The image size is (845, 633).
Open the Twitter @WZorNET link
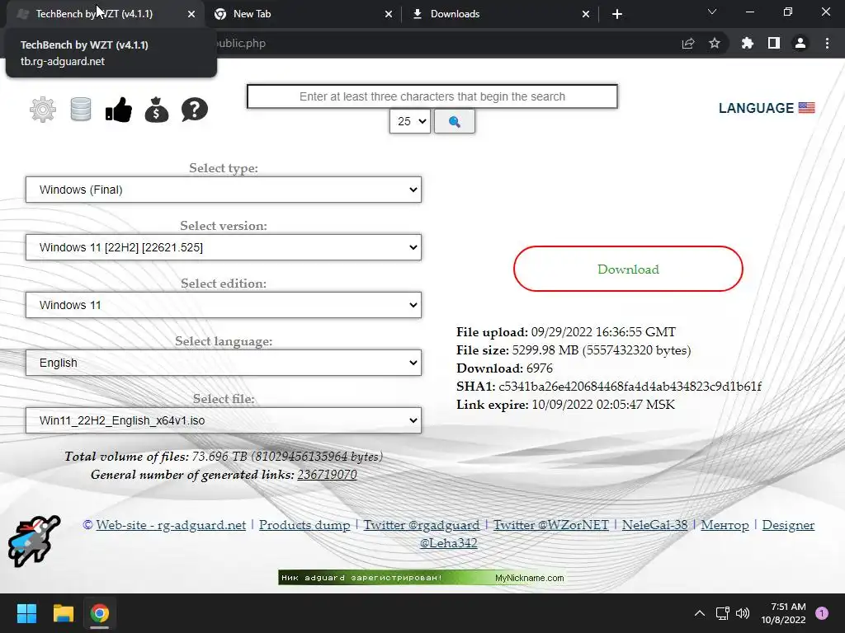pos(551,525)
